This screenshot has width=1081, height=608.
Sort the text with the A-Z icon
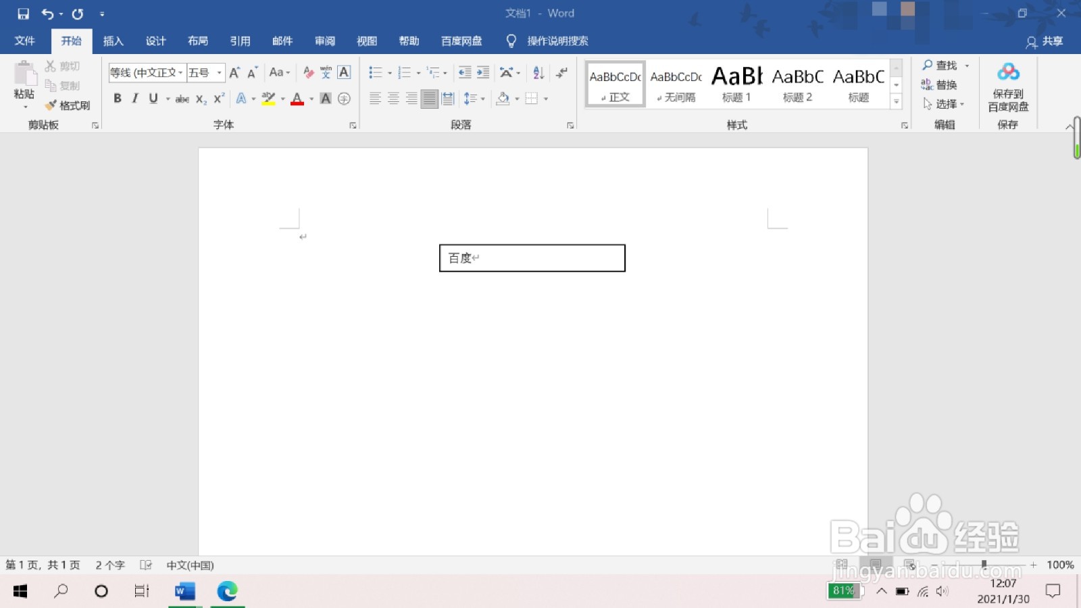538,73
